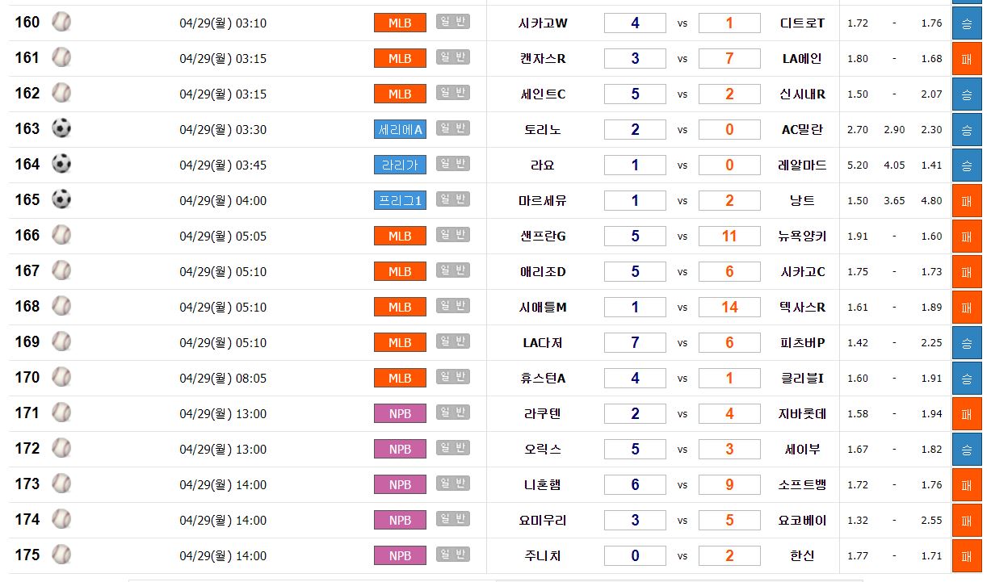Click the orange 패 result badge in row 168
This screenshot has width=991, height=582.
[x=966, y=307]
